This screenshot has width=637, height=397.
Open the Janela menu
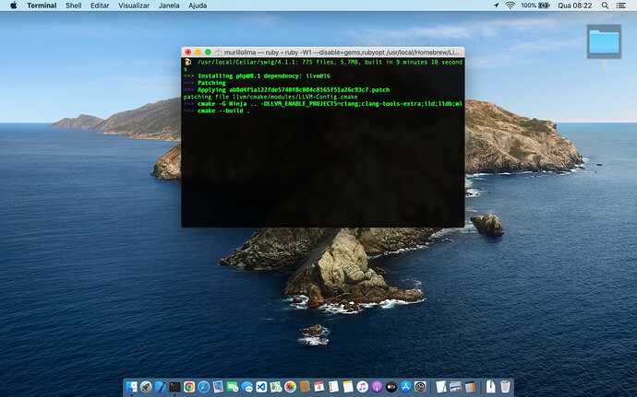click(169, 6)
